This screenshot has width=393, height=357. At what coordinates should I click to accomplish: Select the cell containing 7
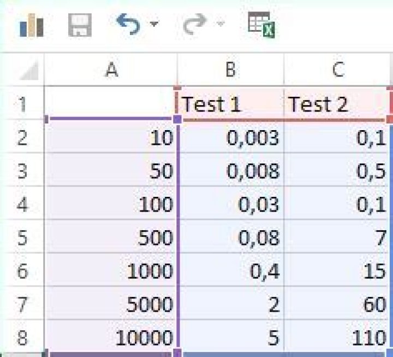point(337,237)
